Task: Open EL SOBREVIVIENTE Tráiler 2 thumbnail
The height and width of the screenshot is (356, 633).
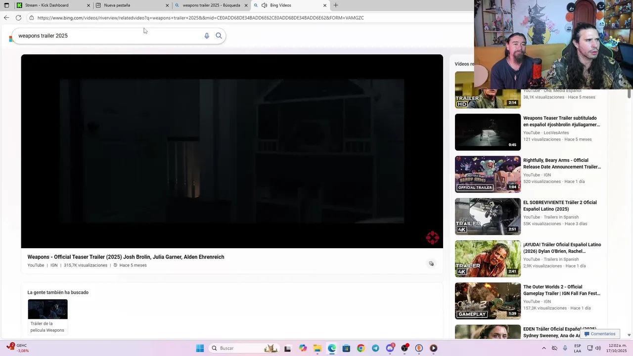Action: [488, 217]
